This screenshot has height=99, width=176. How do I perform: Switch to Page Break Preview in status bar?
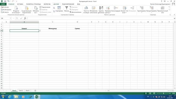point(154,94)
